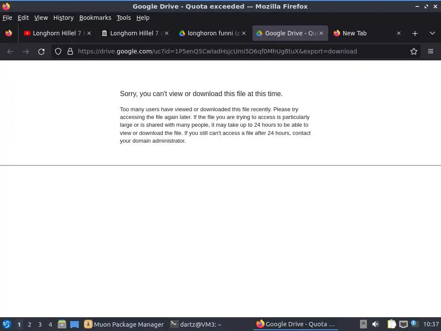The image size is (441, 331).
Task: Open a new tab with plus button
Action: 415,34
